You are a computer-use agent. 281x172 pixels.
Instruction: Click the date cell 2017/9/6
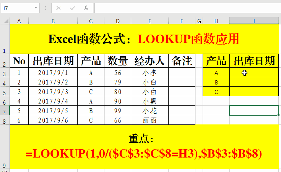[x=53, y=120]
